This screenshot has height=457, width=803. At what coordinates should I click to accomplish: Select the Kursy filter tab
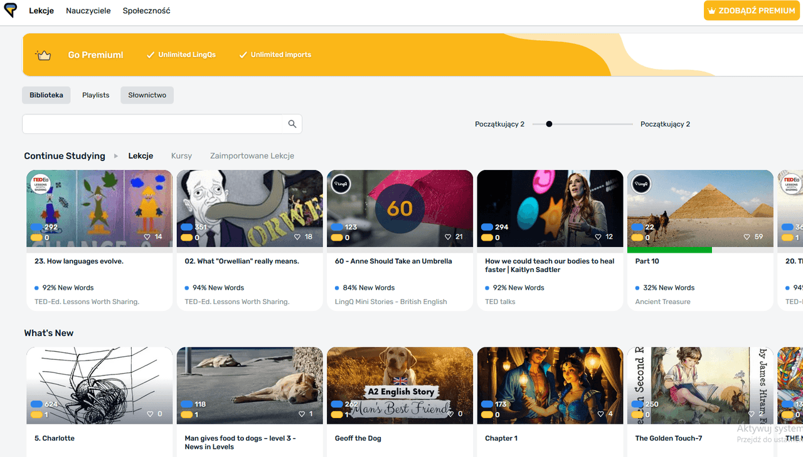coord(181,156)
